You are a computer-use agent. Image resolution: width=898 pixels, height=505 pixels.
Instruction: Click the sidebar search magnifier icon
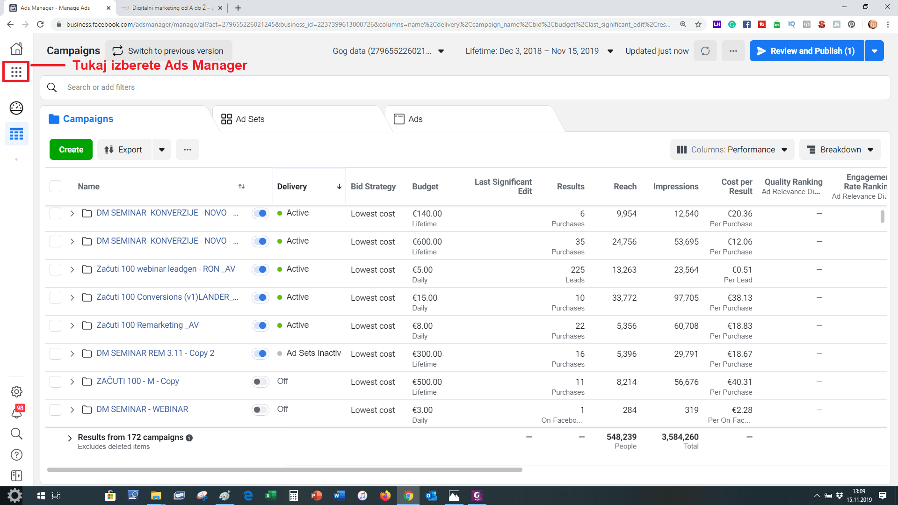point(16,433)
